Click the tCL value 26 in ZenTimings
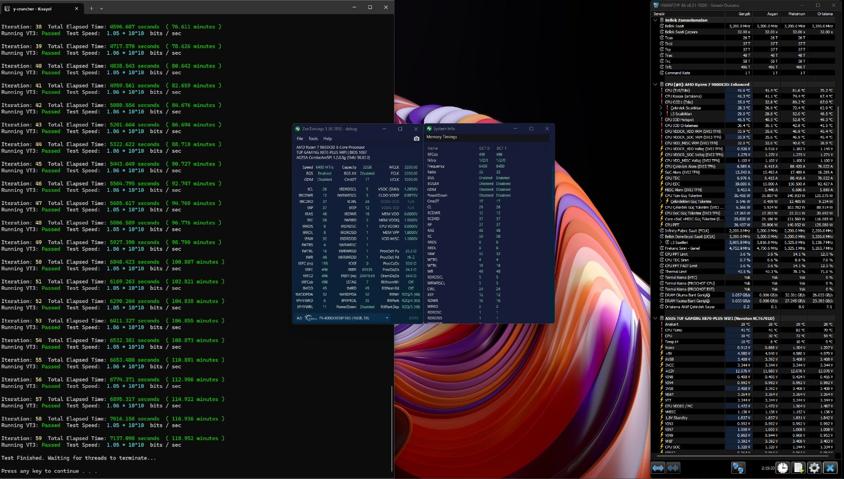The width and height of the screenshot is (844, 479). click(x=324, y=189)
